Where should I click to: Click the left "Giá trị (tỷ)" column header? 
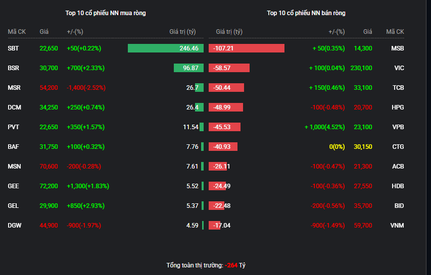[x=182, y=32]
